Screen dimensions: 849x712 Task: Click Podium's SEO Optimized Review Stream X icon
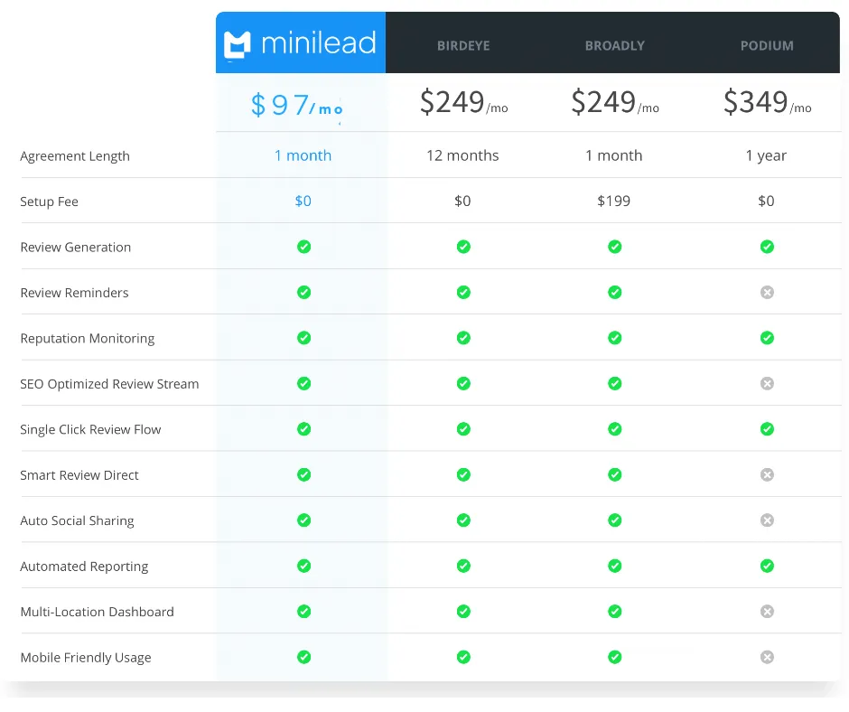click(767, 383)
